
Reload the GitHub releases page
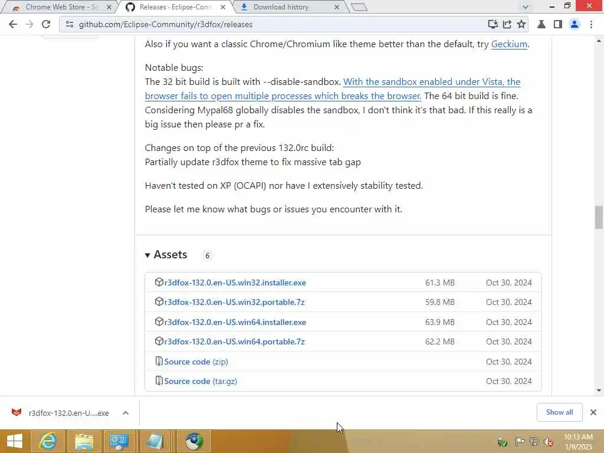click(x=46, y=24)
